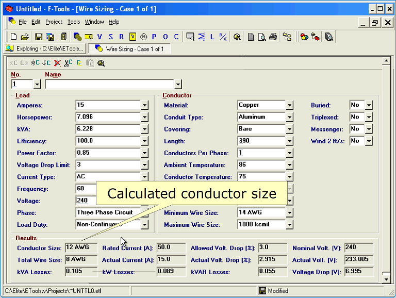The width and height of the screenshot is (396, 298).
Task: Click the R toolbar icon
Action: (x=121, y=37)
